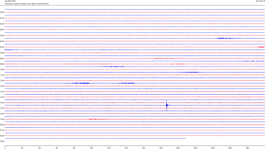This screenshot has height=149, width=265.
Task: Select the 13:30 time label
Action: point(2,86)
